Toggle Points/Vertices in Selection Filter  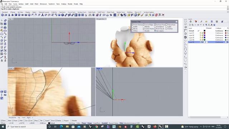132,25
